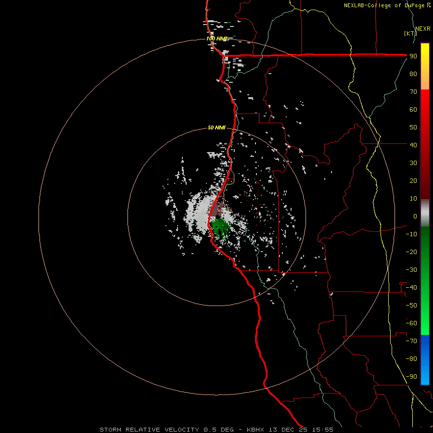Click the green inbound velocity patch near radar

tap(220, 227)
